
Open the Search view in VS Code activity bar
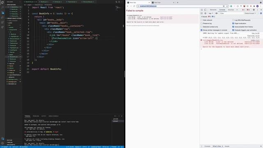pyautogui.click(x=2, y=7)
